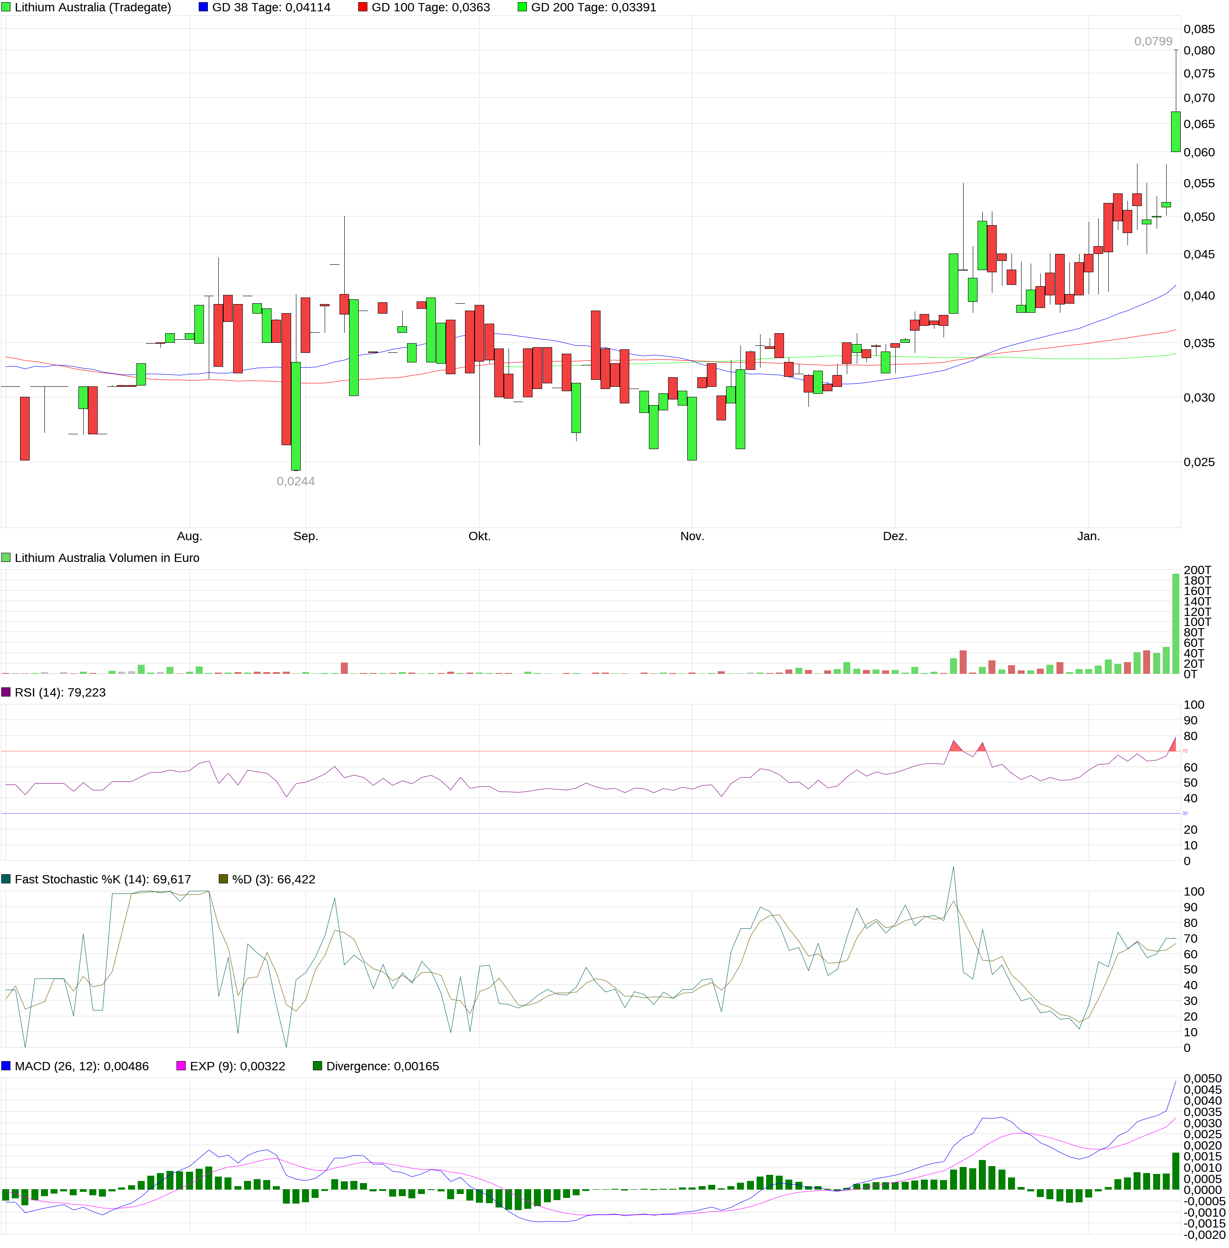
Task: Click the Dez. month axis label
Action: [895, 536]
